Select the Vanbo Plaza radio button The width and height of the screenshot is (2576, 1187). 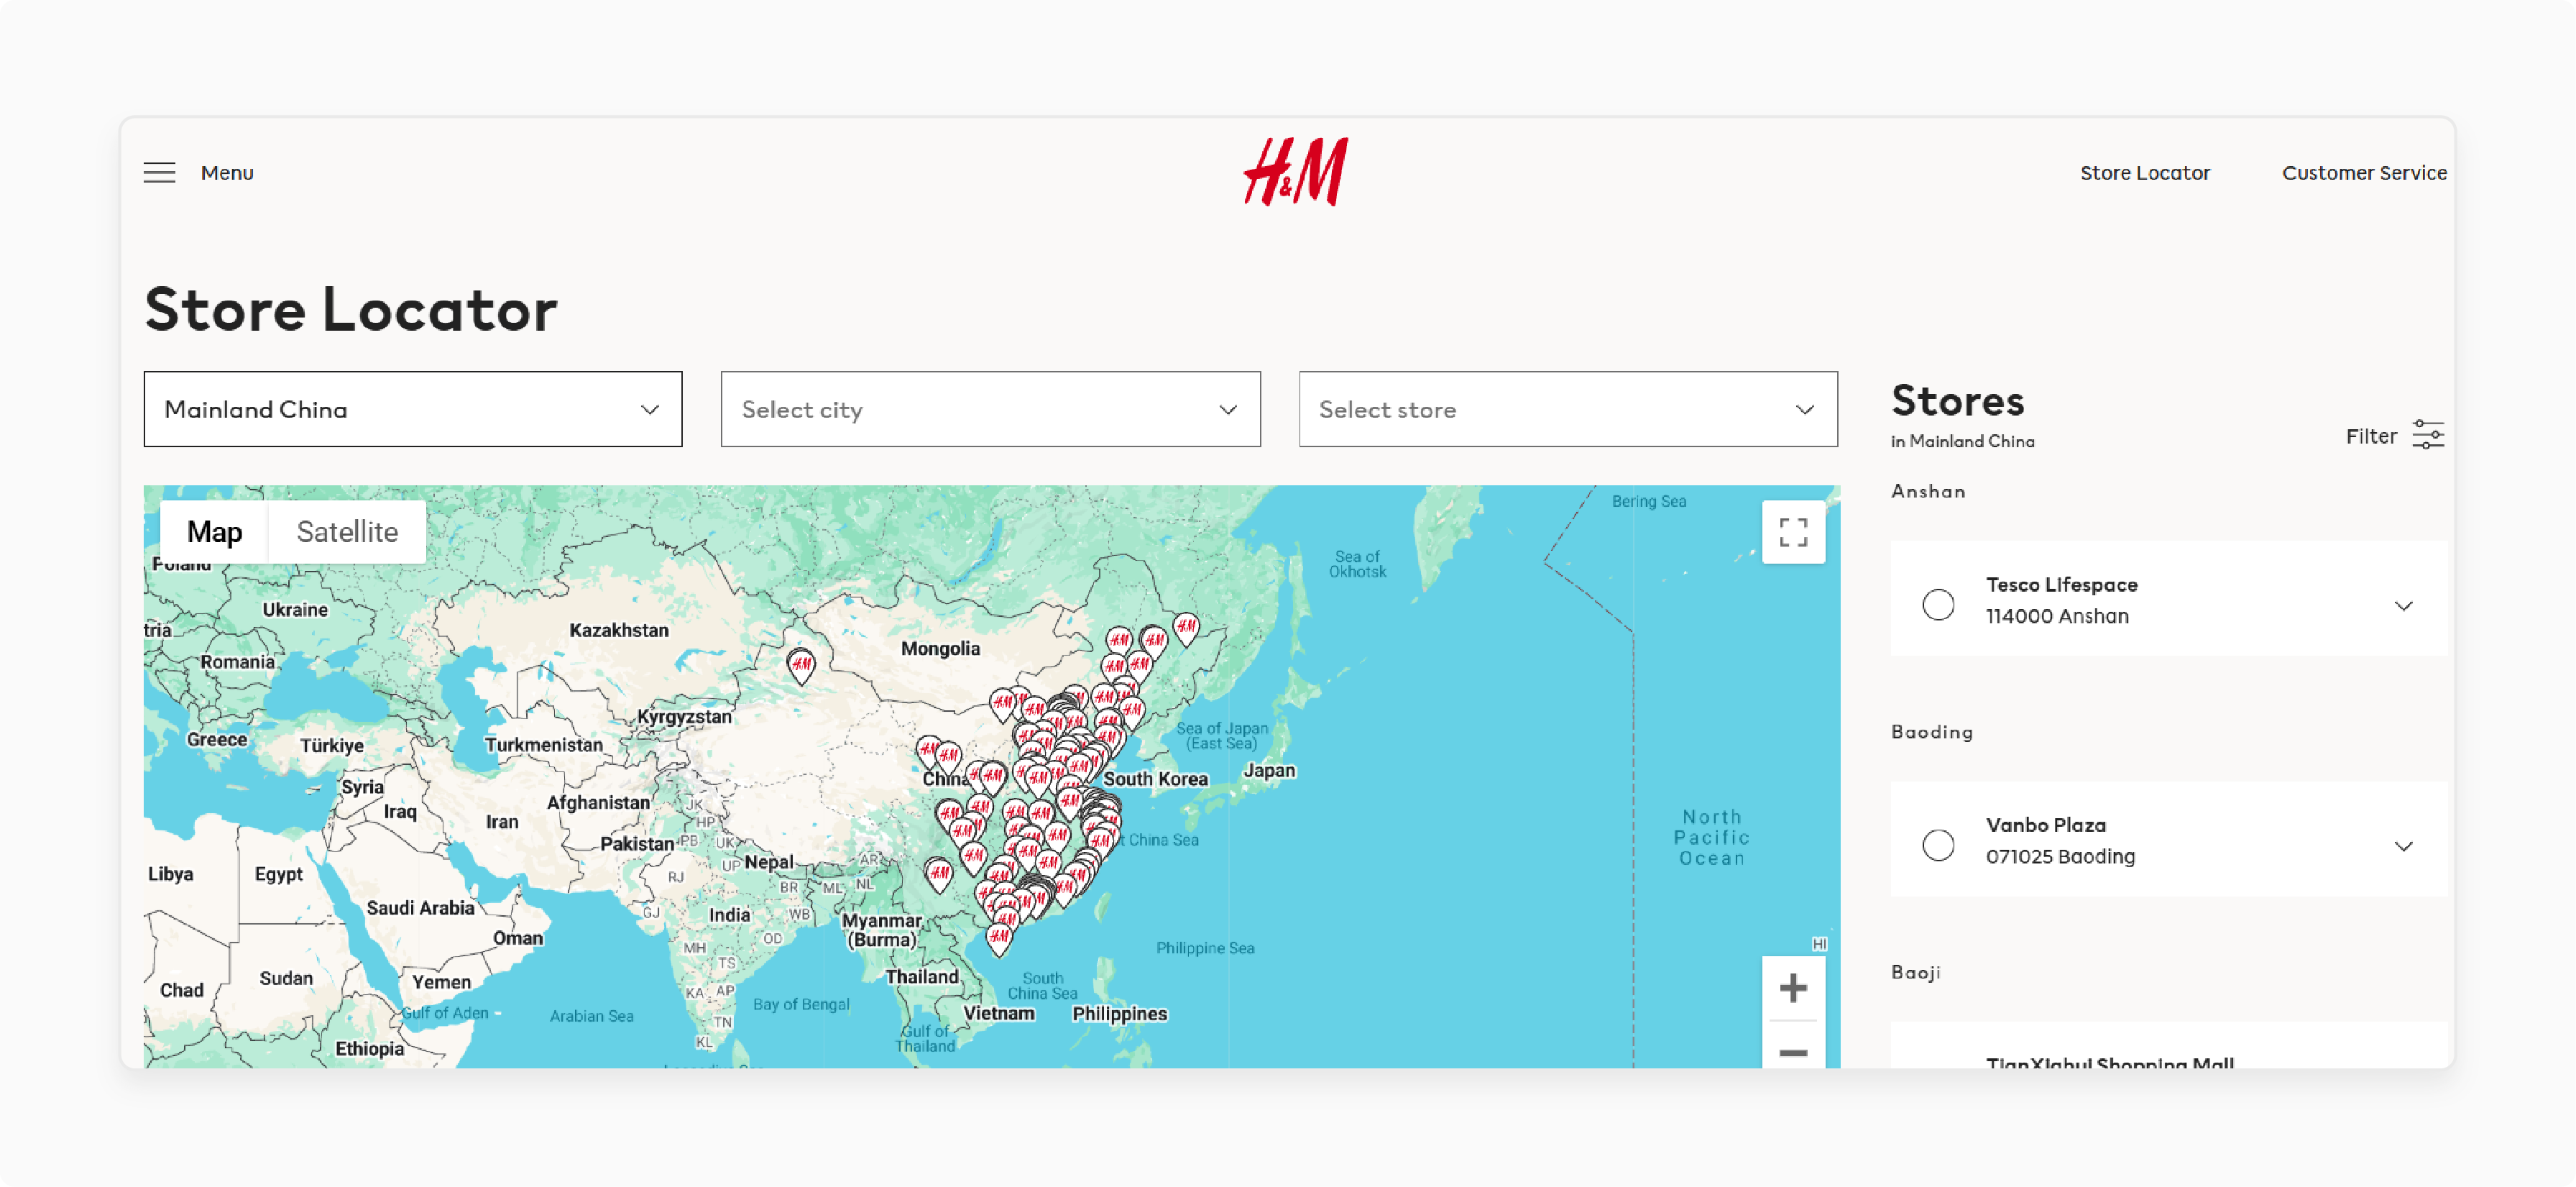[x=1938, y=846]
